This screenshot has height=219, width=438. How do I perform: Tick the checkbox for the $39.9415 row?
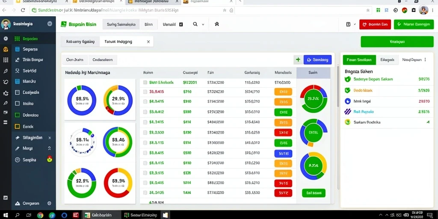[145, 92]
